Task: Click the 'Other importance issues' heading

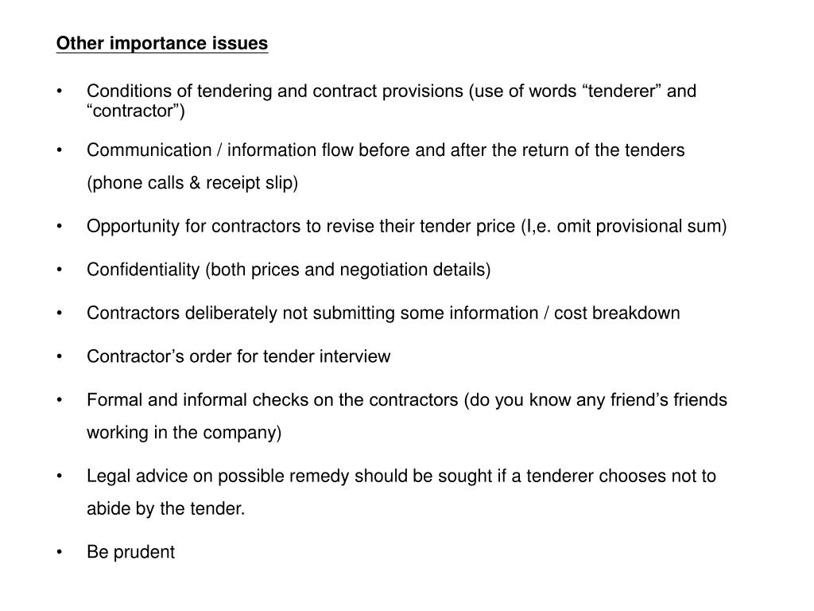Action: [x=162, y=43]
